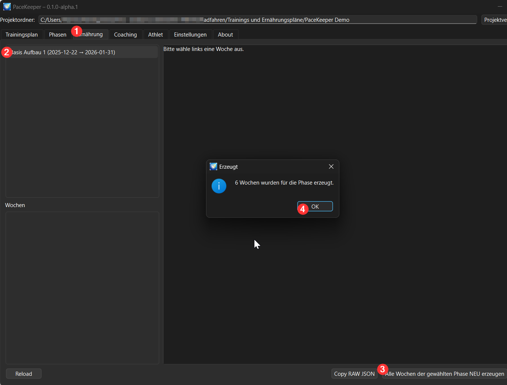Go to the Coaching tab
This screenshot has height=385, width=507.
pyautogui.click(x=125, y=35)
